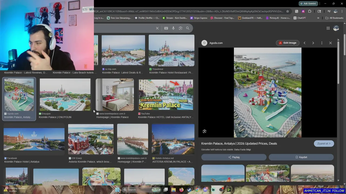Open Windows Start button
This screenshot has width=346, height=194.
(x=117, y=190)
